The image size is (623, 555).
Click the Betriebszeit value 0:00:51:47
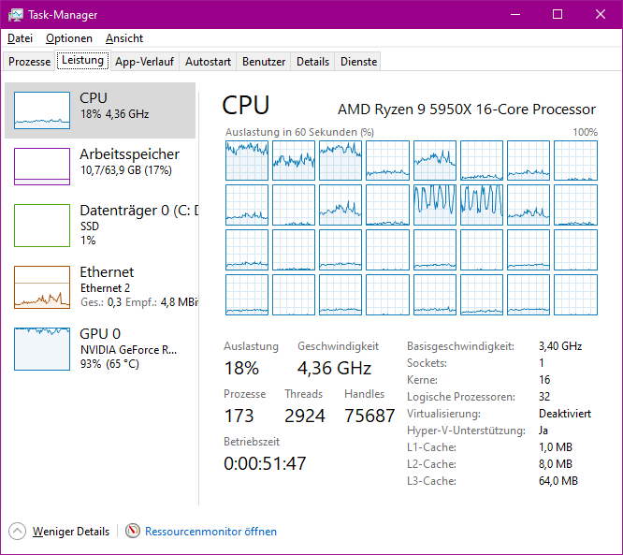tap(265, 463)
